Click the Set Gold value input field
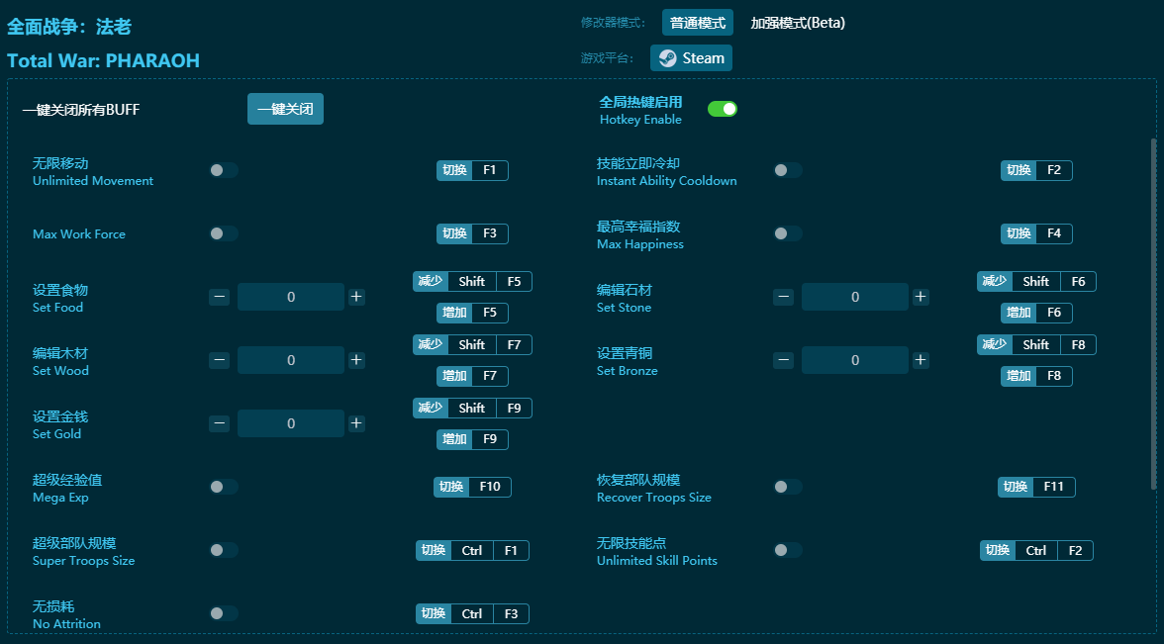The image size is (1164, 644). coord(291,423)
